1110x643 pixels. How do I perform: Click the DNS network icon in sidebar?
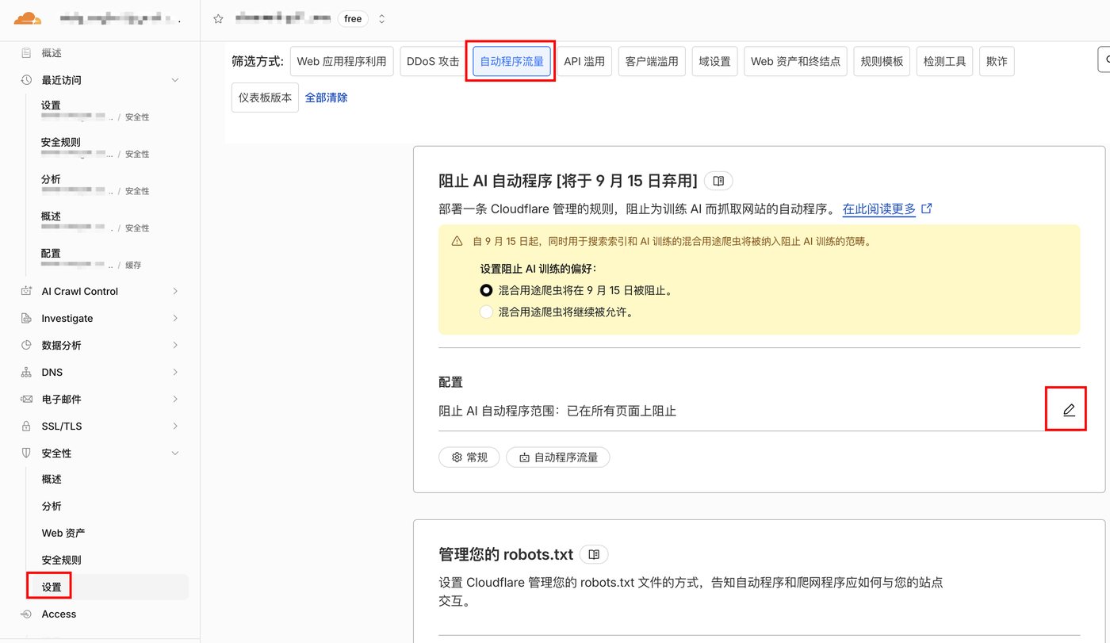point(26,372)
